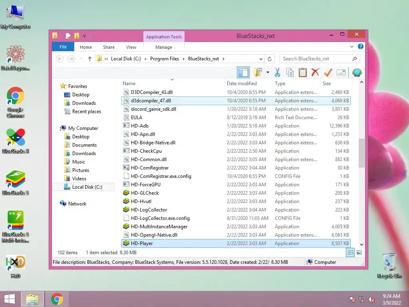409x307 pixels.
Task: Click Program Files in the address path
Action: tap(164, 59)
